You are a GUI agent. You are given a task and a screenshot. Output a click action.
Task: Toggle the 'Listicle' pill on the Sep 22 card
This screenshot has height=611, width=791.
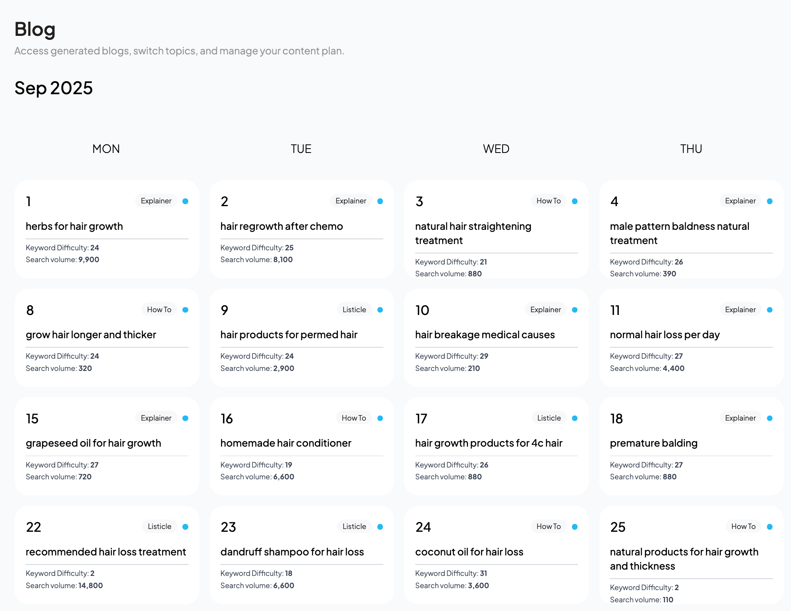(159, 526)
